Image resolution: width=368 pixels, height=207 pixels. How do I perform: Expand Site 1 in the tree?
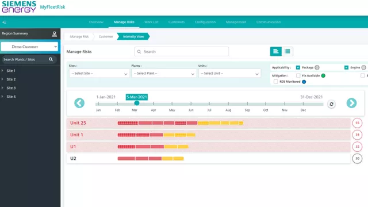(x=2, y=70)
